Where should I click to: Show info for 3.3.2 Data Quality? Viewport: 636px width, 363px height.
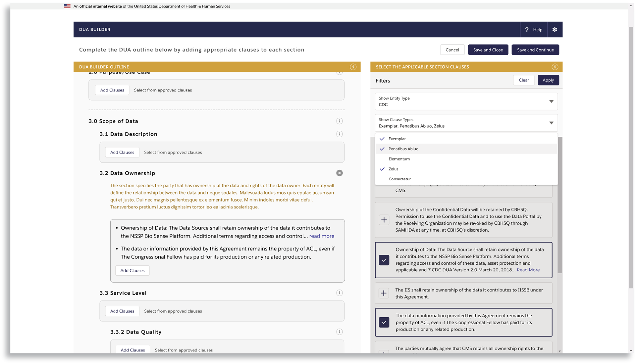coord(339,332)
